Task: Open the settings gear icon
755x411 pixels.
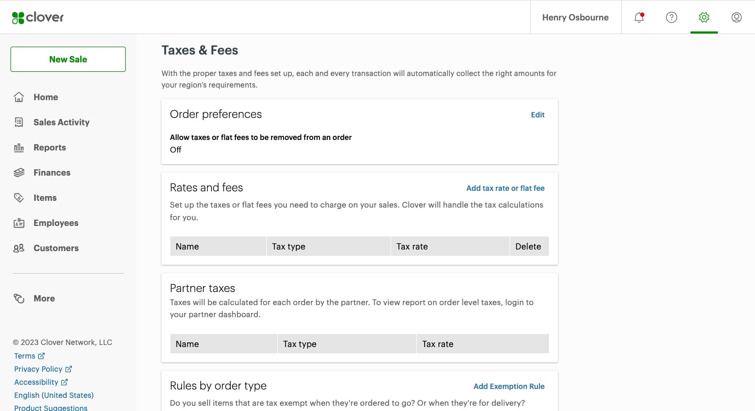Action: (704, 17)
